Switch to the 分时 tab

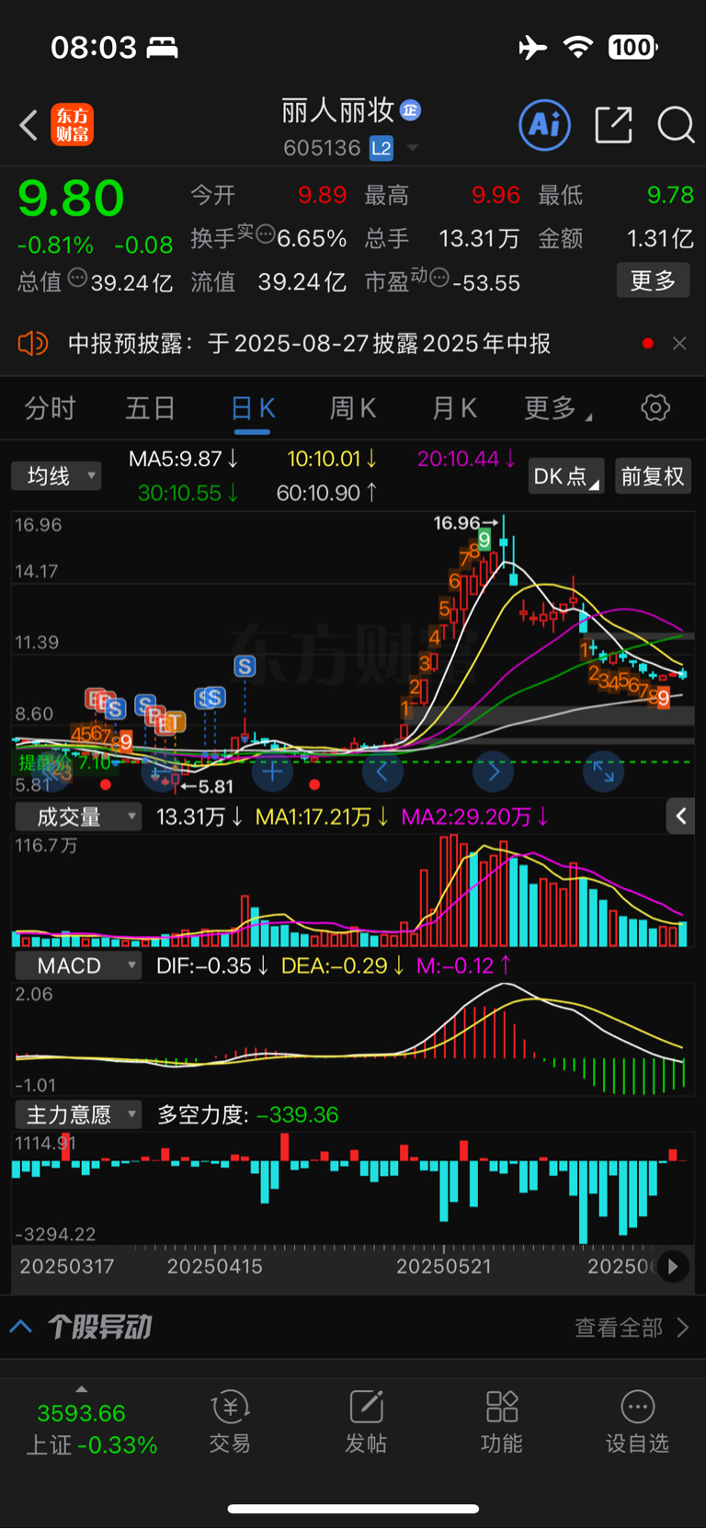tap(50, 407)
